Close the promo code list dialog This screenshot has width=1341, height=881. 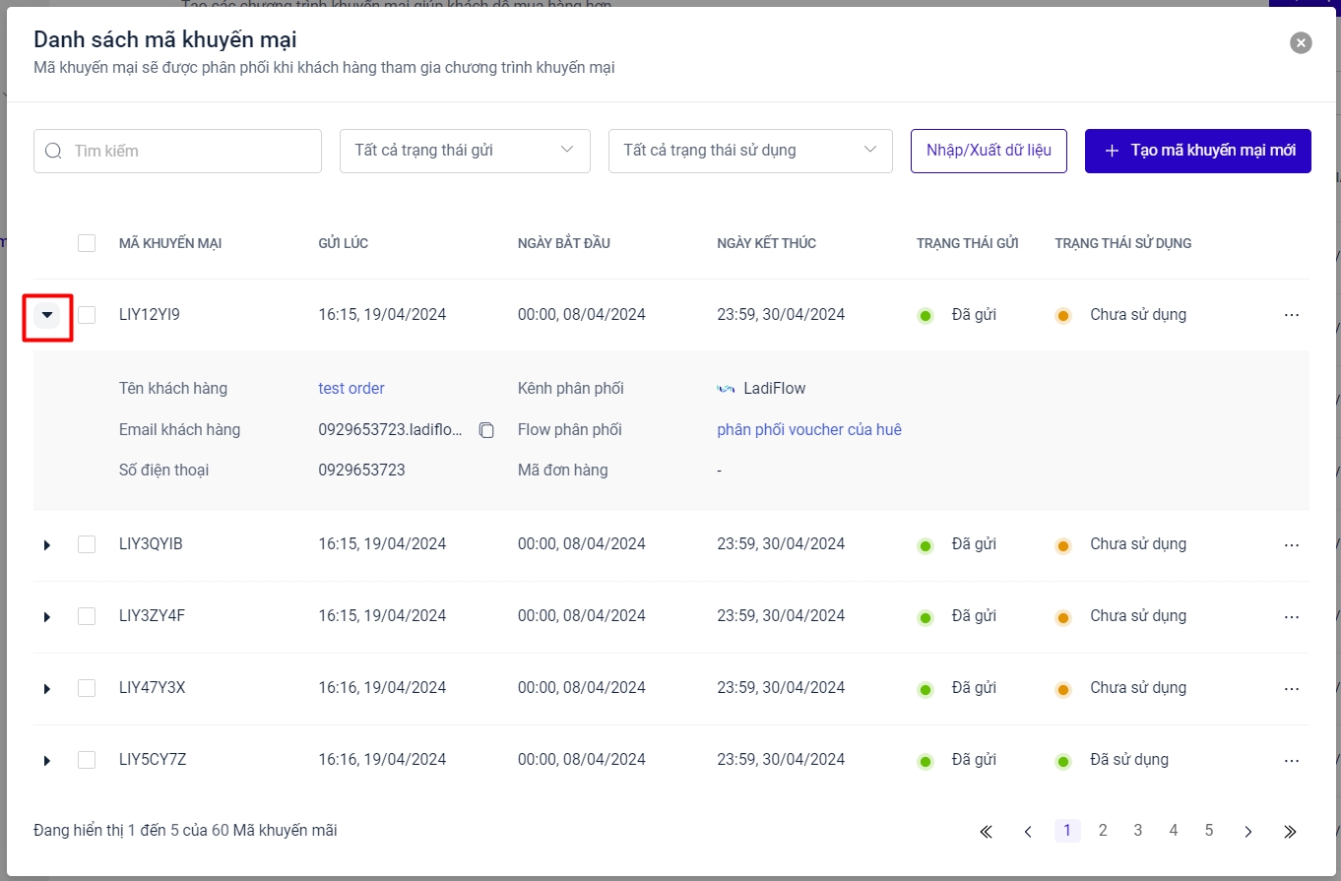[x=1301, y=42]
